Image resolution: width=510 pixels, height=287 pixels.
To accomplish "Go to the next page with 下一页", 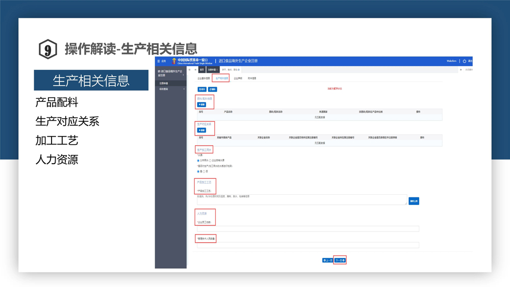I will (340, 260).
